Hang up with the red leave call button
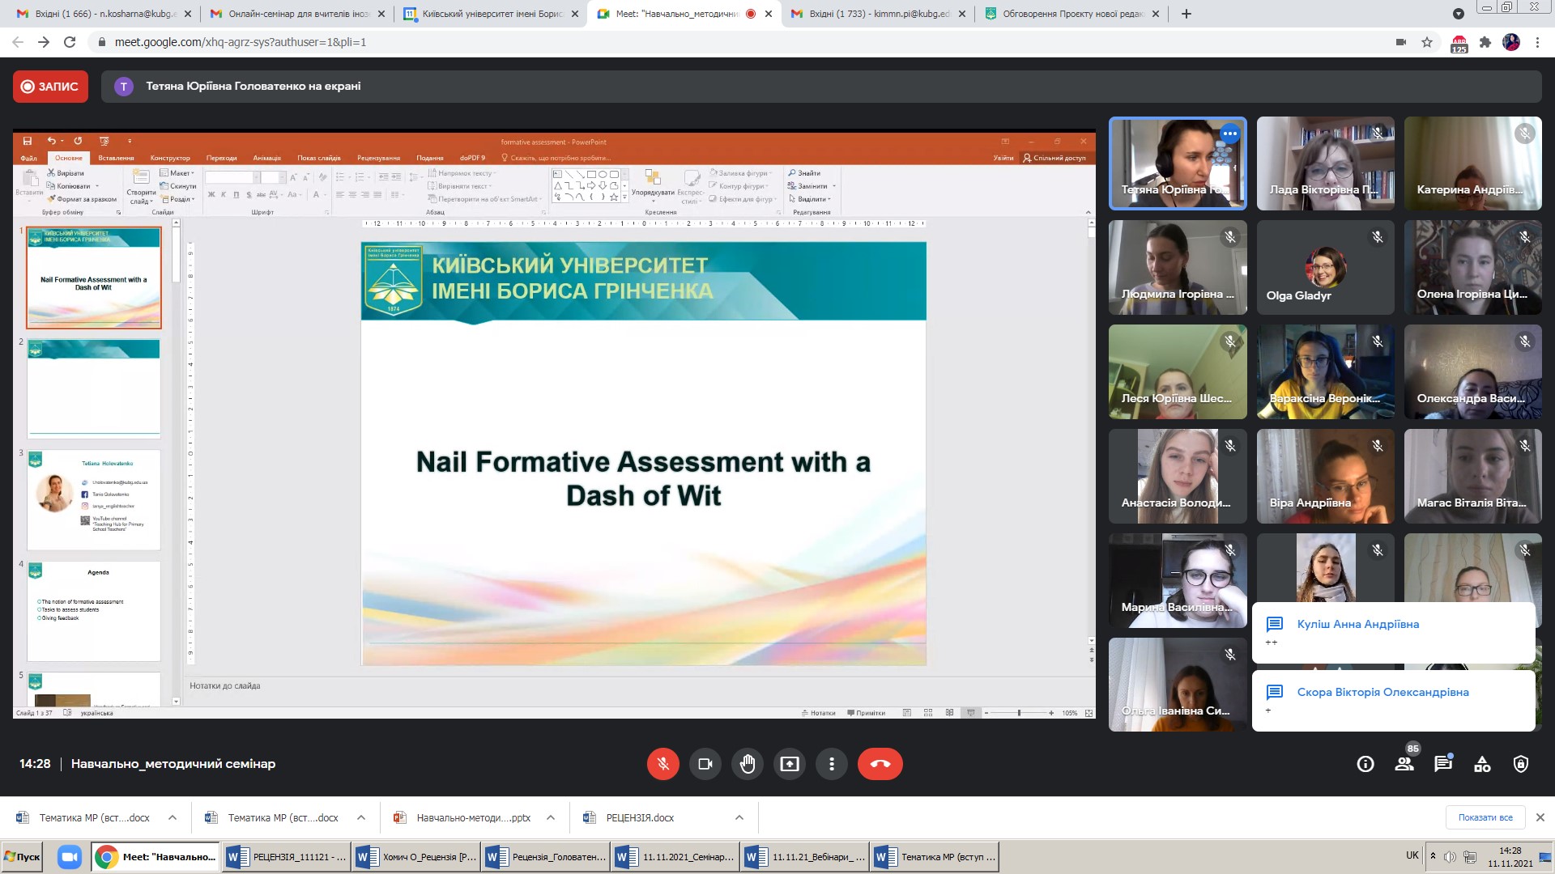The width and height of the screenshot is (1555, 874). [880, 764]
